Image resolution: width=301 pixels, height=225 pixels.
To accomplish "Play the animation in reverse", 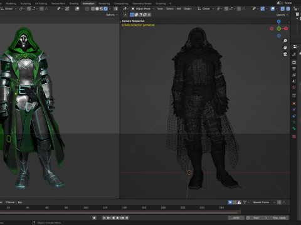I will [x=114, y=218].
